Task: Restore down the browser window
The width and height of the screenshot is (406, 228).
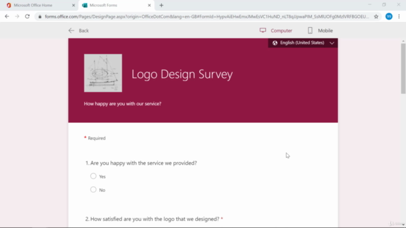Action: tap(384, 4)
